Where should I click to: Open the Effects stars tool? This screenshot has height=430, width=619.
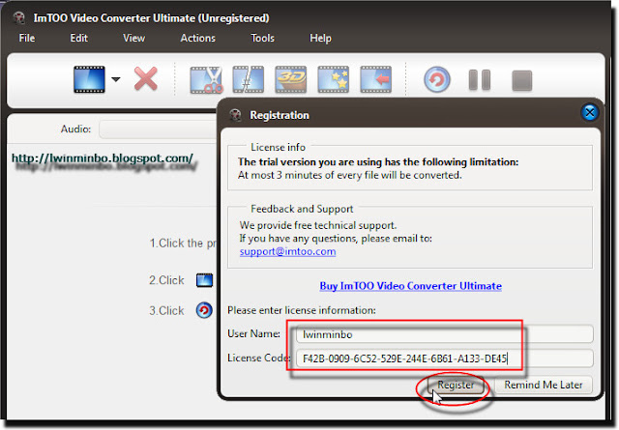[x=333, y=79]
